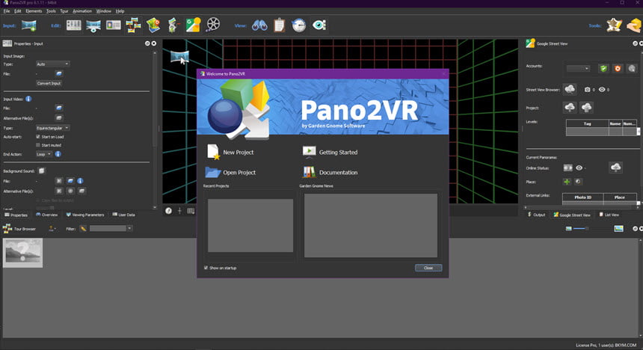Open the End Action Loop dropdown
The width and height of the screenshot is (643, 350).
(44, 154)
